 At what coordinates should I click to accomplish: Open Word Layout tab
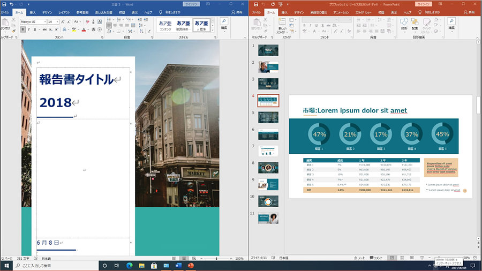pos(64,12)
